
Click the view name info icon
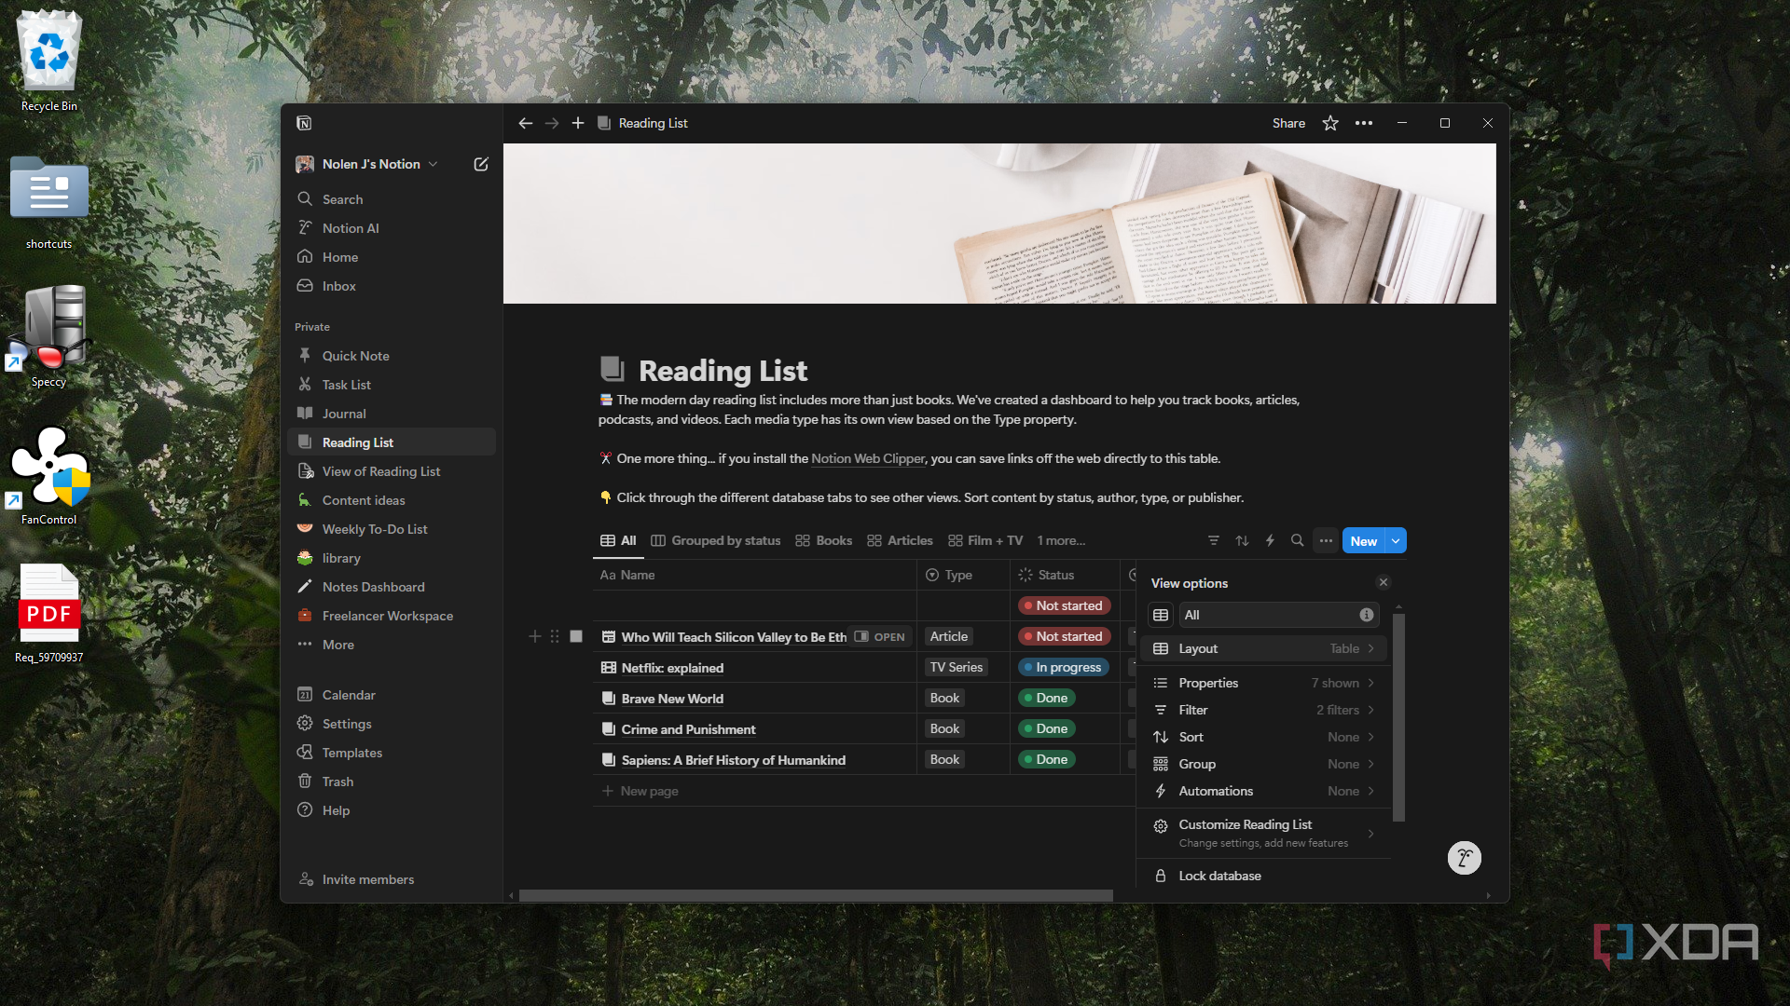1367,615
